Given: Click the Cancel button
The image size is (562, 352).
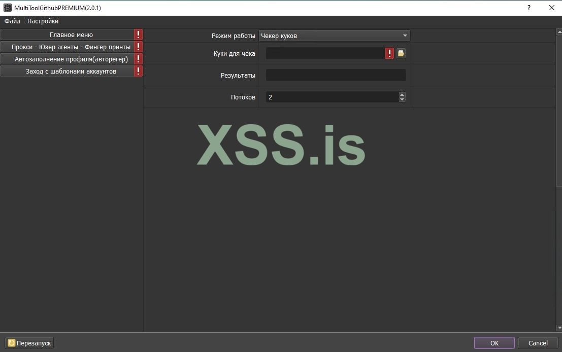Looking at the screenshot, I should point(538,343).
